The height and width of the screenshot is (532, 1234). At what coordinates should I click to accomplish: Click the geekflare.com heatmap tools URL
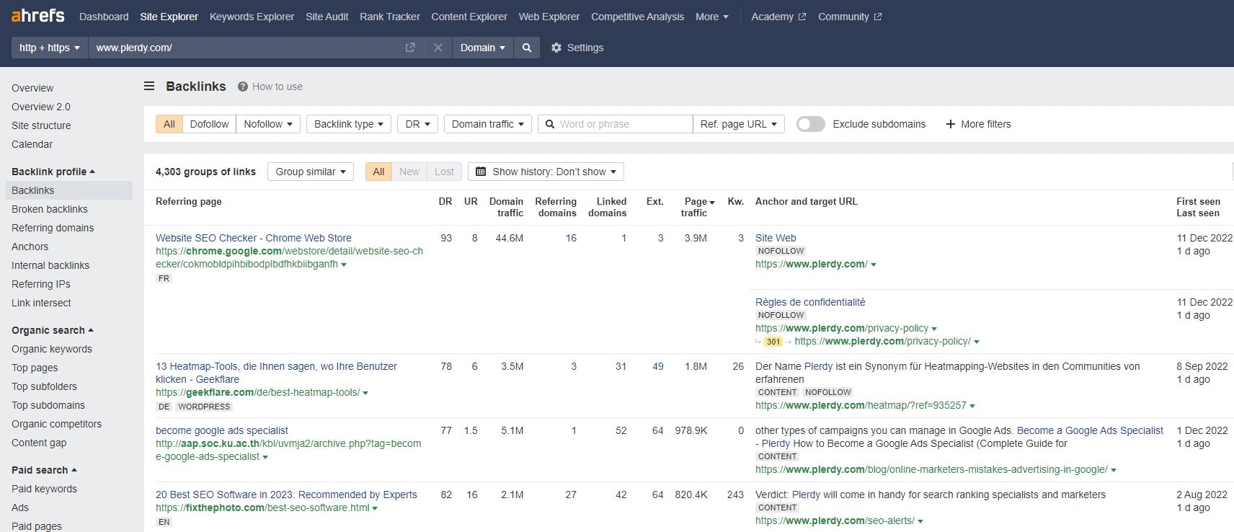[x=258, y=392]
